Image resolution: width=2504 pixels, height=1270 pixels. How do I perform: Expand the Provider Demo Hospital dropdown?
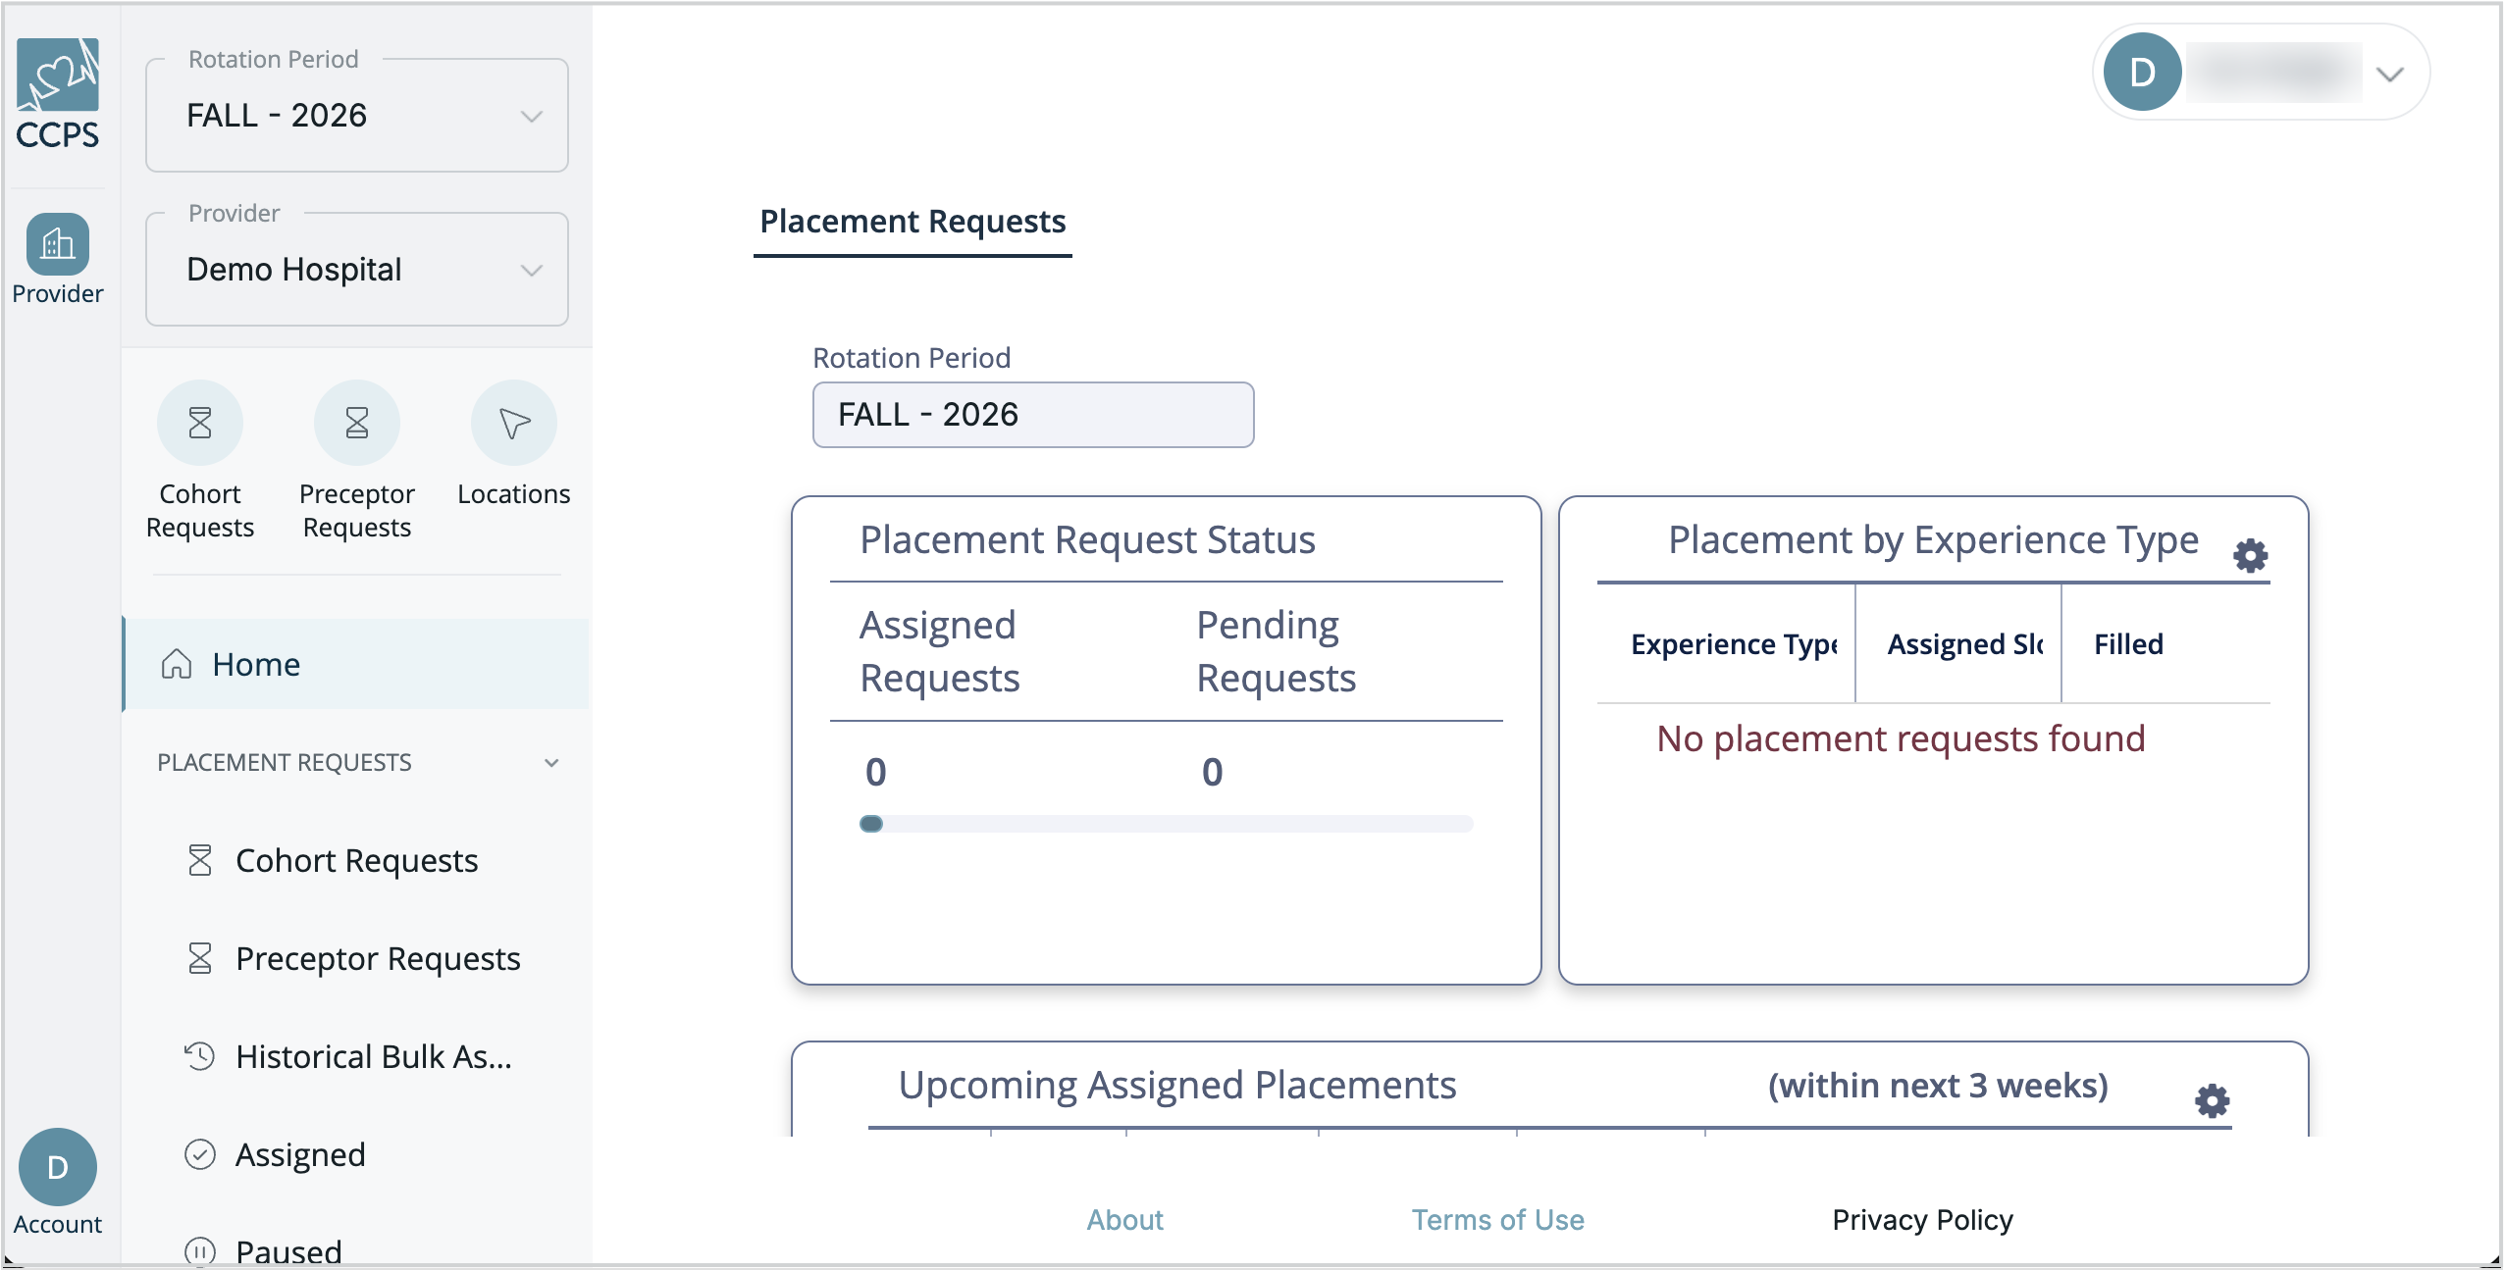357,269
